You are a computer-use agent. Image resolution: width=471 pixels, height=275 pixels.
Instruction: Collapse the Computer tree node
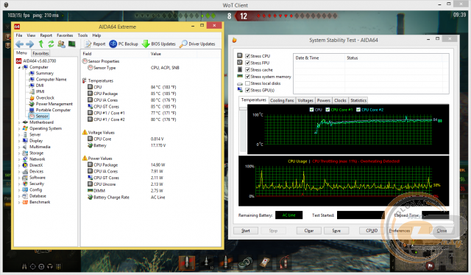(x=19, y=67)
